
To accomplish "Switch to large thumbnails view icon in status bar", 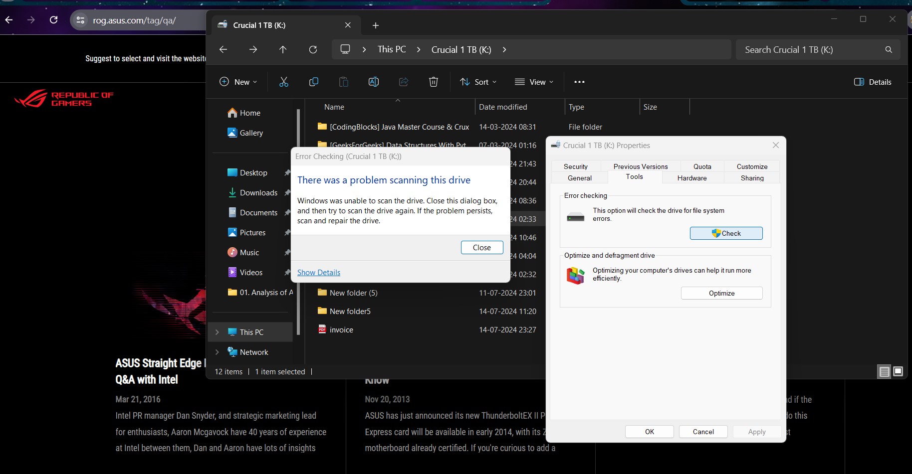I will pos(898,371).
